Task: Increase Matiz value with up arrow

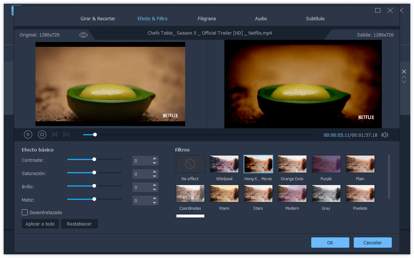Action: 155,198
